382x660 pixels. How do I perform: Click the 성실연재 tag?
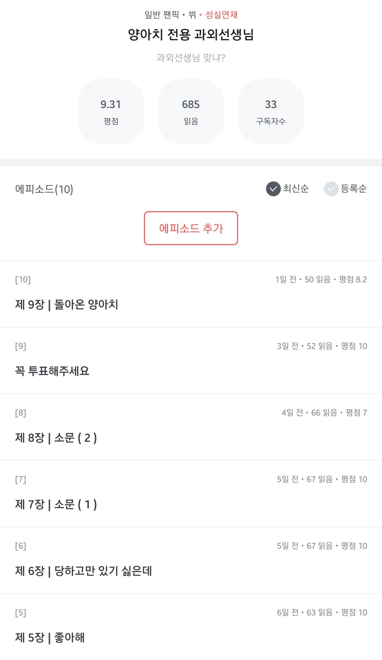(x=221, y=15)
